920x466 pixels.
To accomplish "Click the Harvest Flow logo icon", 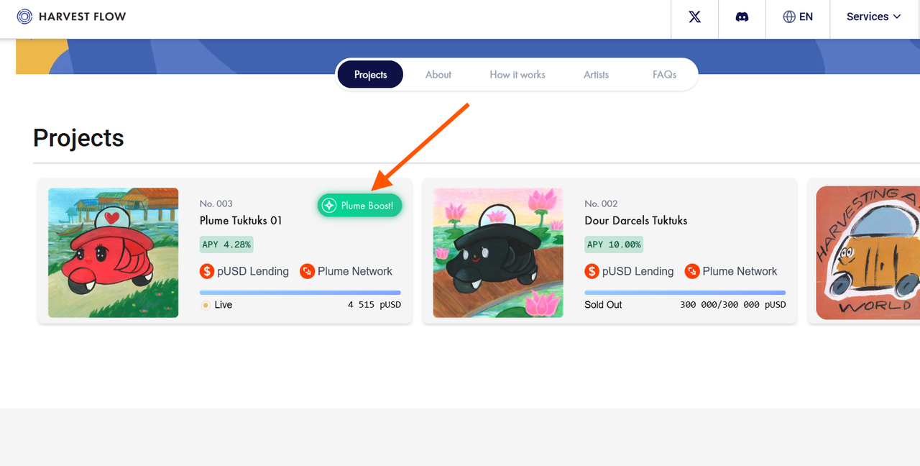I will (x=24, y=17).
